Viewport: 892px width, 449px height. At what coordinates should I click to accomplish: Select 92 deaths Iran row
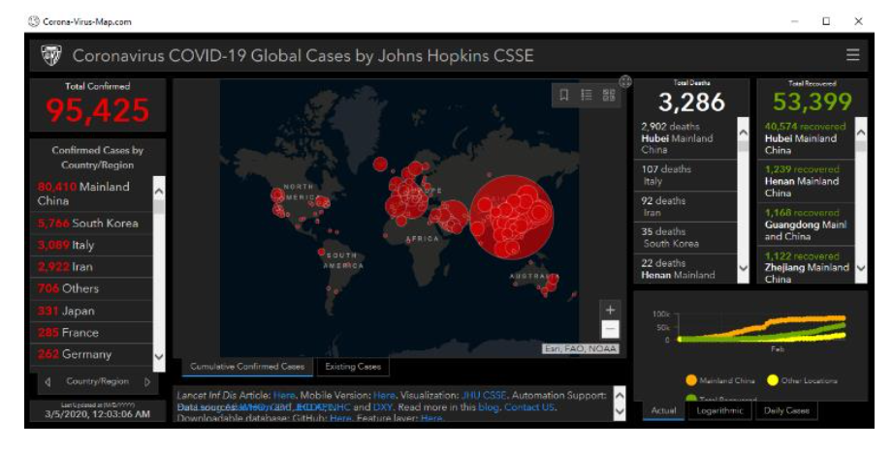(685, 207)
